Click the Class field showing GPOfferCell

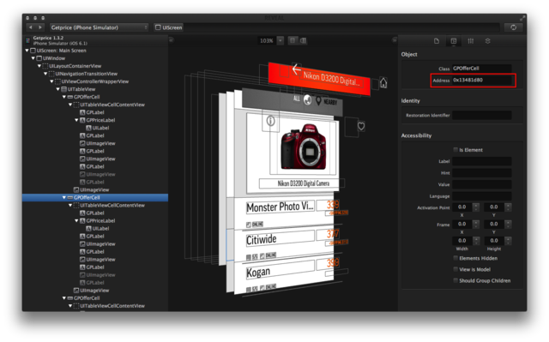pos(482,69)
